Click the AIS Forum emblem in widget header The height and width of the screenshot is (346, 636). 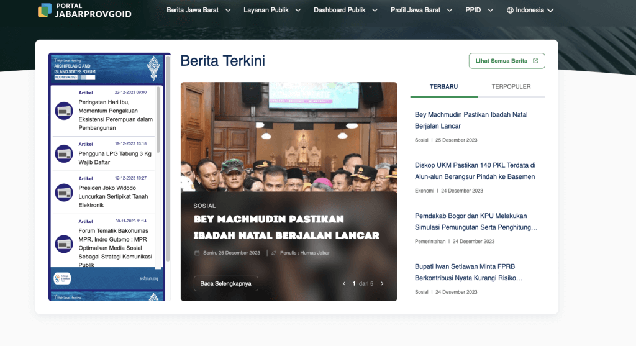point(153,68)
